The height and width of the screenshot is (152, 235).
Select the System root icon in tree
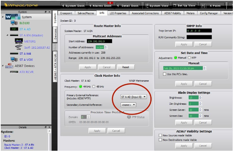(13, 17)
